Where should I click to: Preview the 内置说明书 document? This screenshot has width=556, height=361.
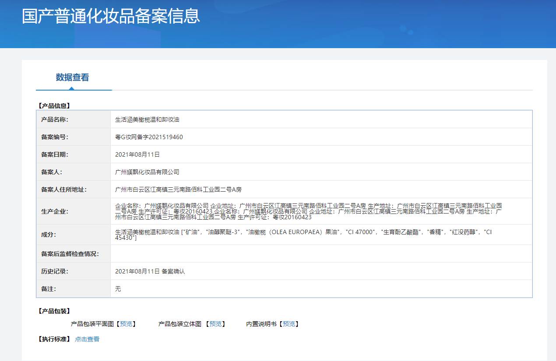tap(289, 324)
